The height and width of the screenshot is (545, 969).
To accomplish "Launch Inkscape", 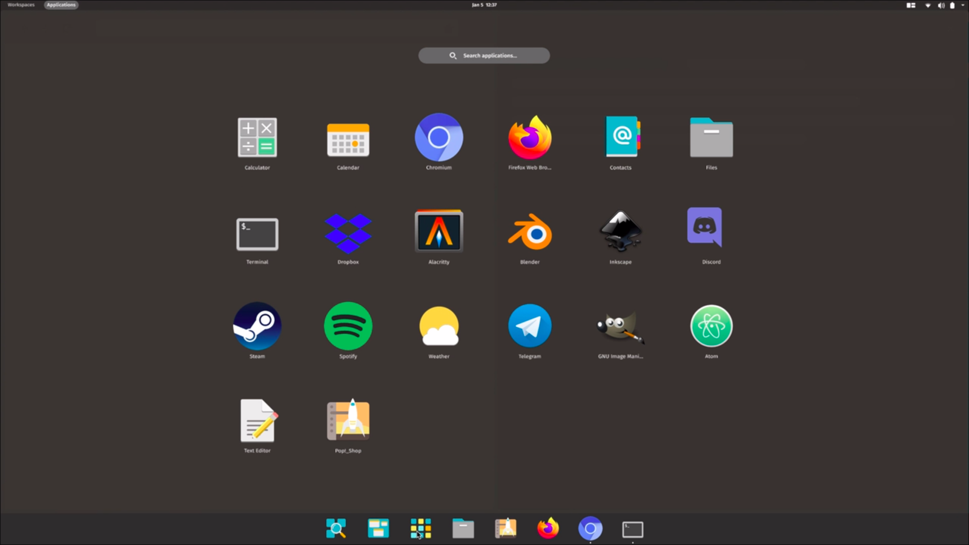I will click(x=620, y=232).
